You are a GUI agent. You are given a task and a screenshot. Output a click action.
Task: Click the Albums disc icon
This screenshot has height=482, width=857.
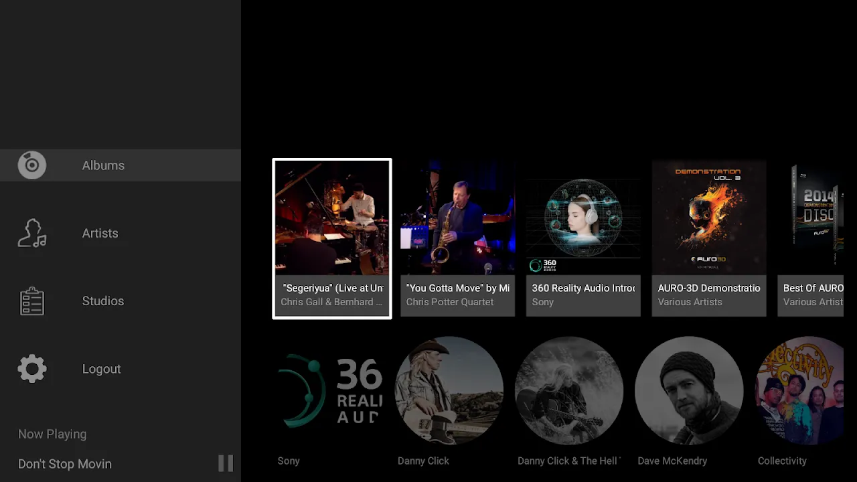tap(32, 165)
